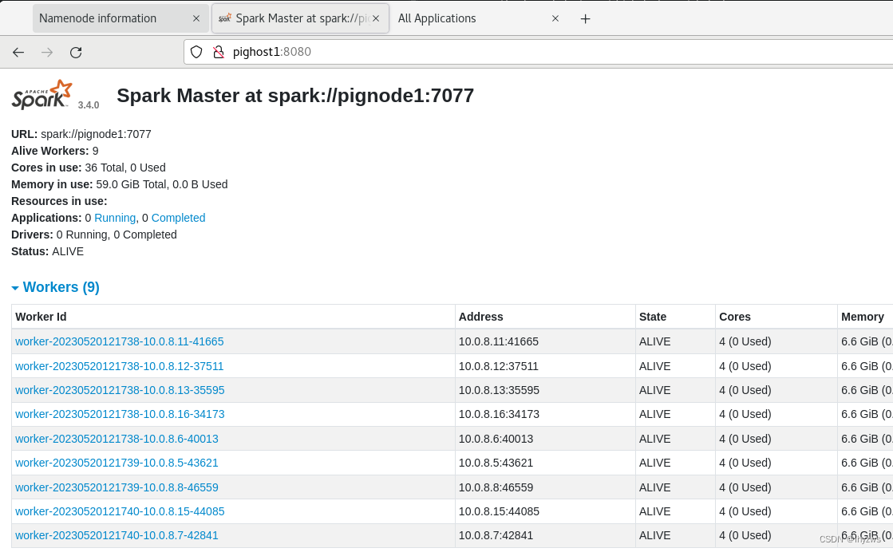Close the All Applications tab
Viewport: 893px width, 552px height.
[x=555, y=19]
